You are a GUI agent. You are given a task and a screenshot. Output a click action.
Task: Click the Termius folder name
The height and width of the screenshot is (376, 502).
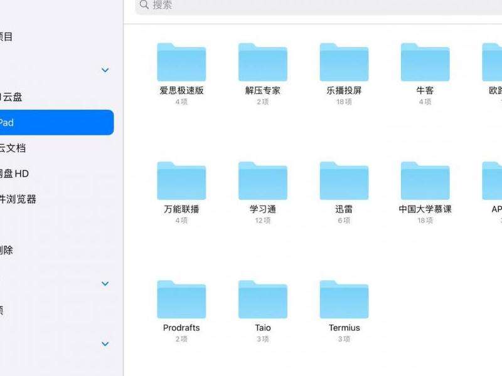click(x=344, y=328)
